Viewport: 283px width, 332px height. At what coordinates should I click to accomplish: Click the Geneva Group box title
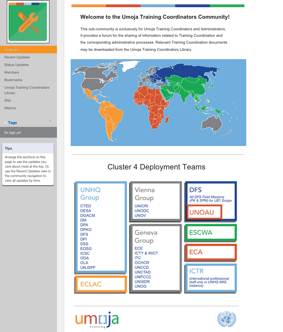[x=146, y=236]
